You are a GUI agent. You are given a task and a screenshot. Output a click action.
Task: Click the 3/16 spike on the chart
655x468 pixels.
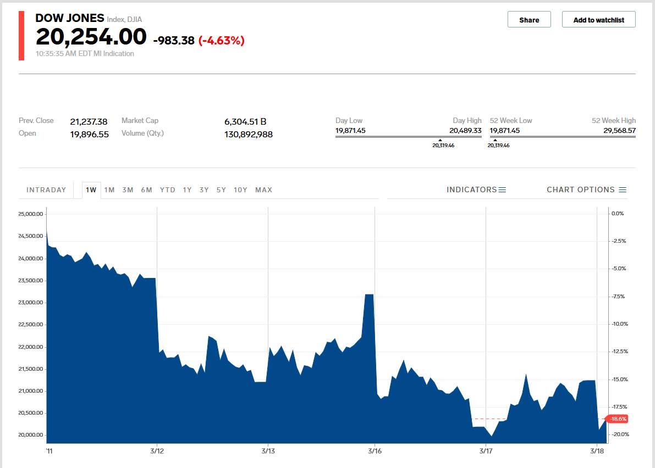369,296
